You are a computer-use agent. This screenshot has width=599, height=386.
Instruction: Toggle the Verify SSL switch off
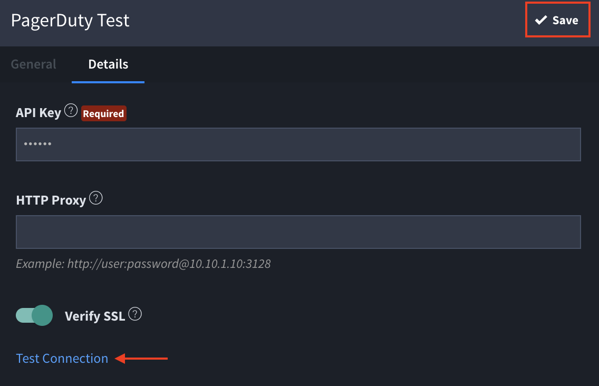point(35,315)
